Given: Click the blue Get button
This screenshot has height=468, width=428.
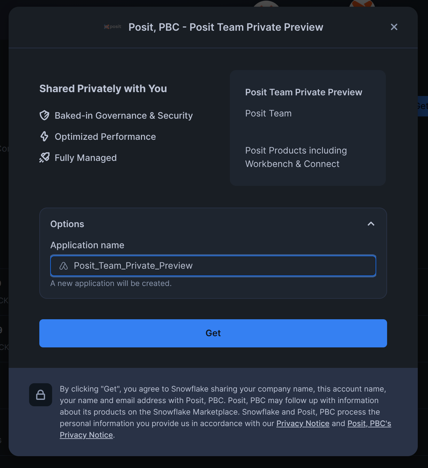Looking at the screenshot, I should pos(213,333).
